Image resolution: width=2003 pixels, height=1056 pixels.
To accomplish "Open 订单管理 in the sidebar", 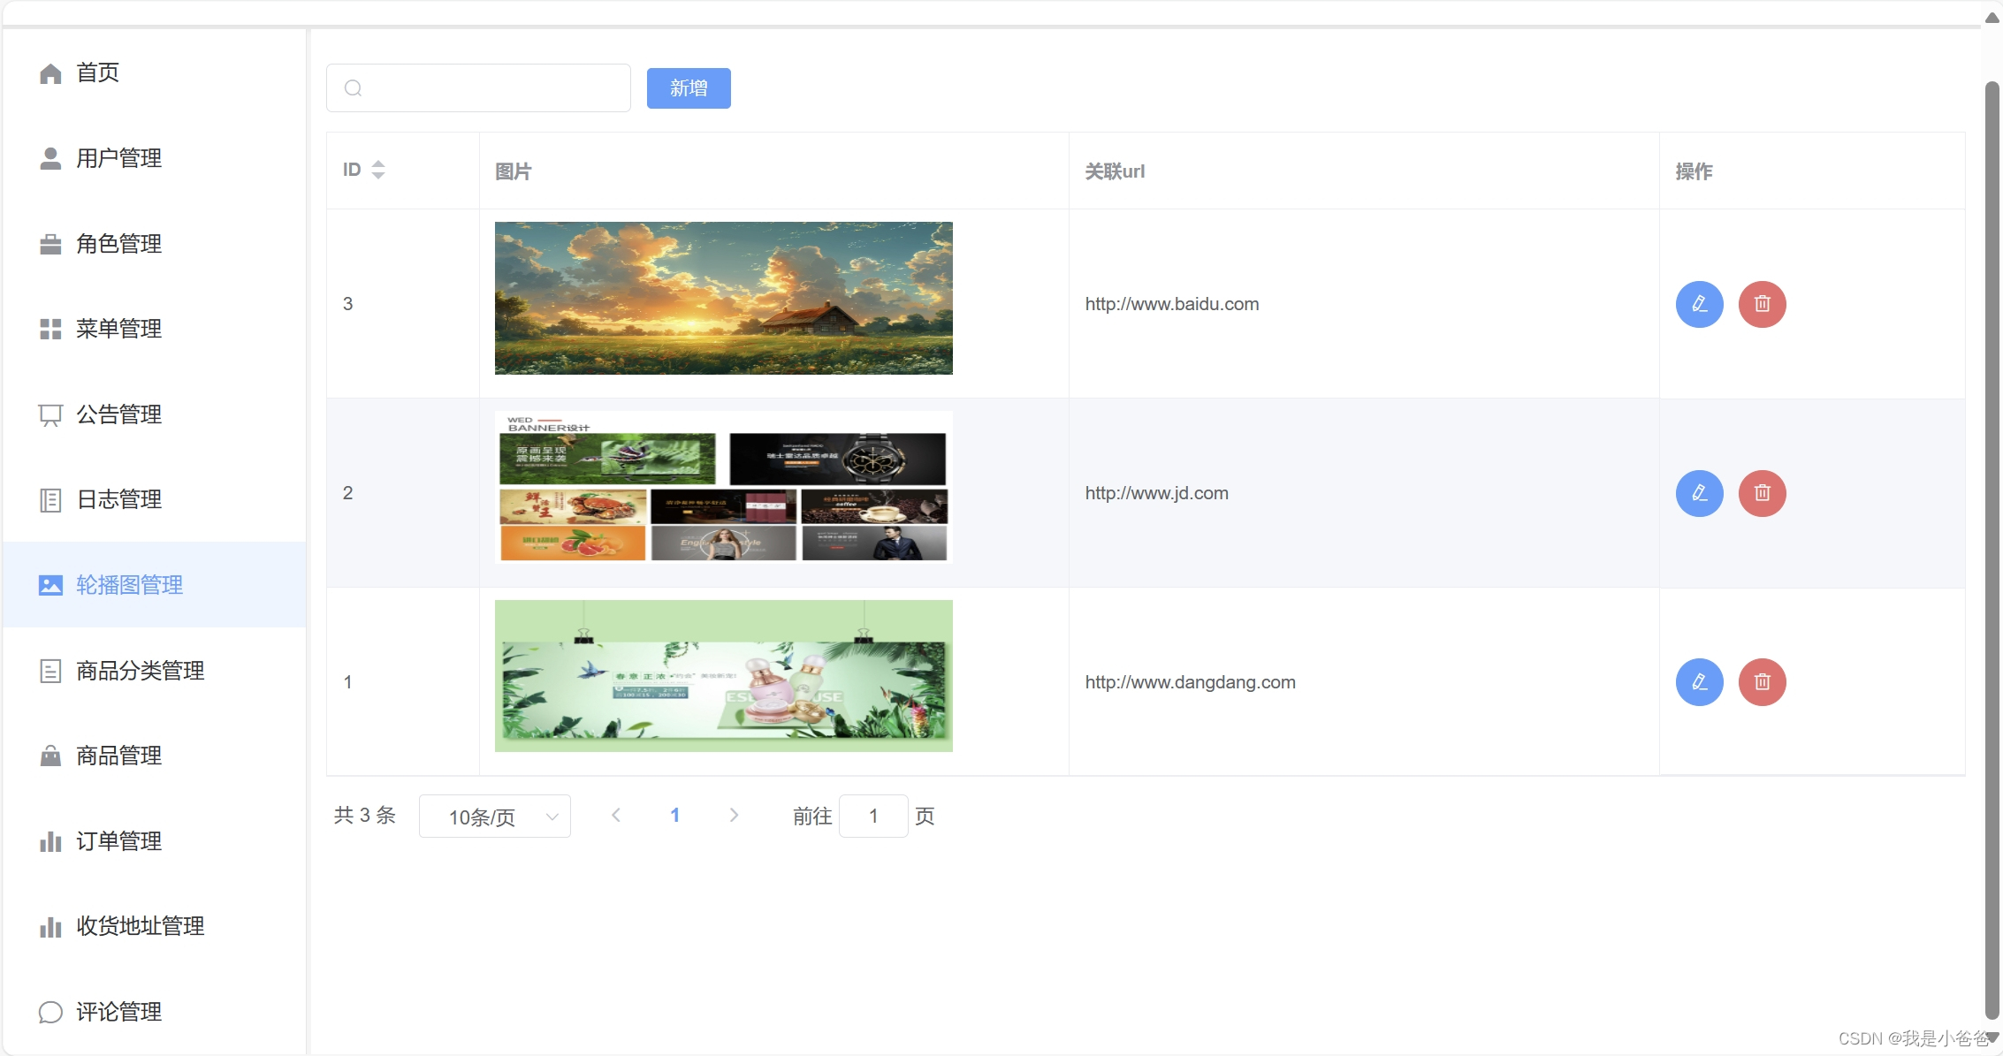I will [118, 841].
